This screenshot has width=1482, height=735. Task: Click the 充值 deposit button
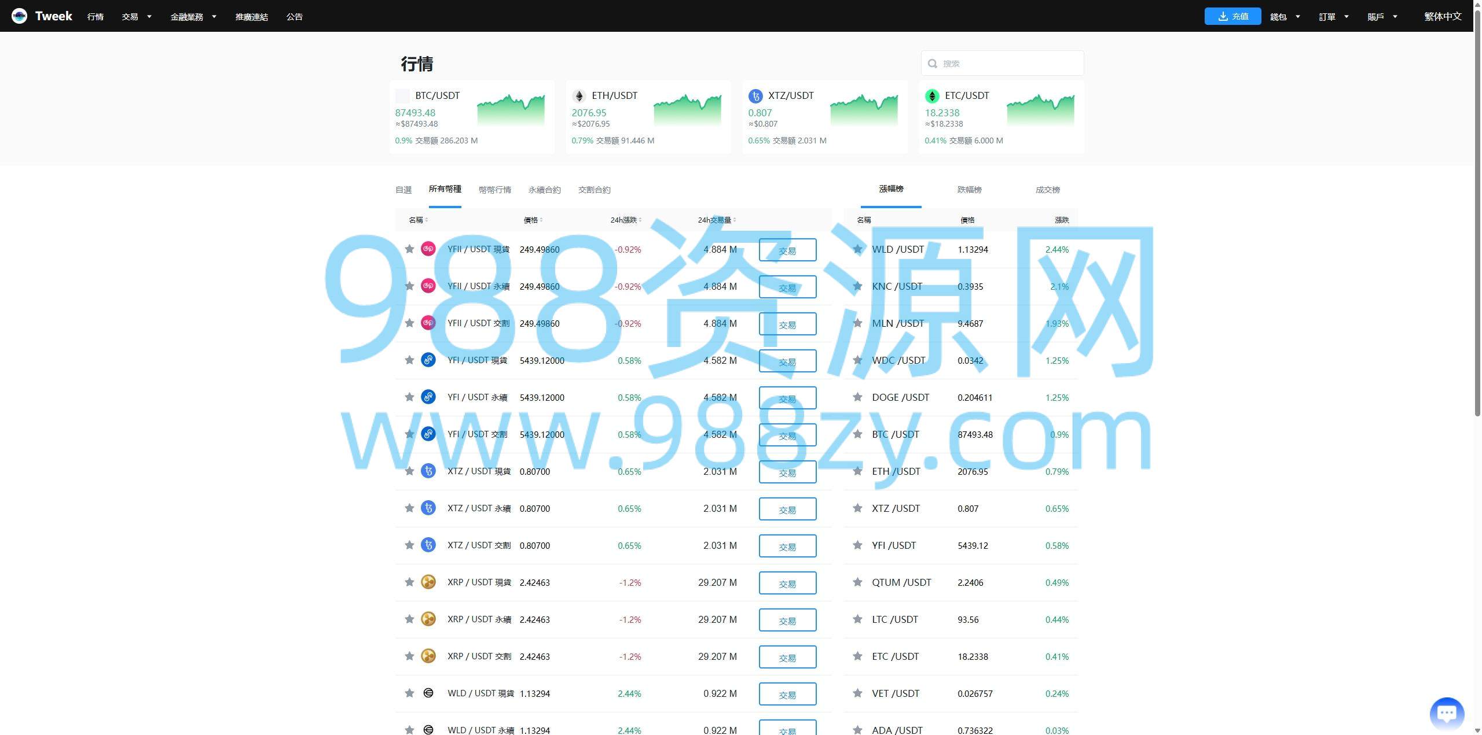pyautogui.click(x=1232, y=16)
